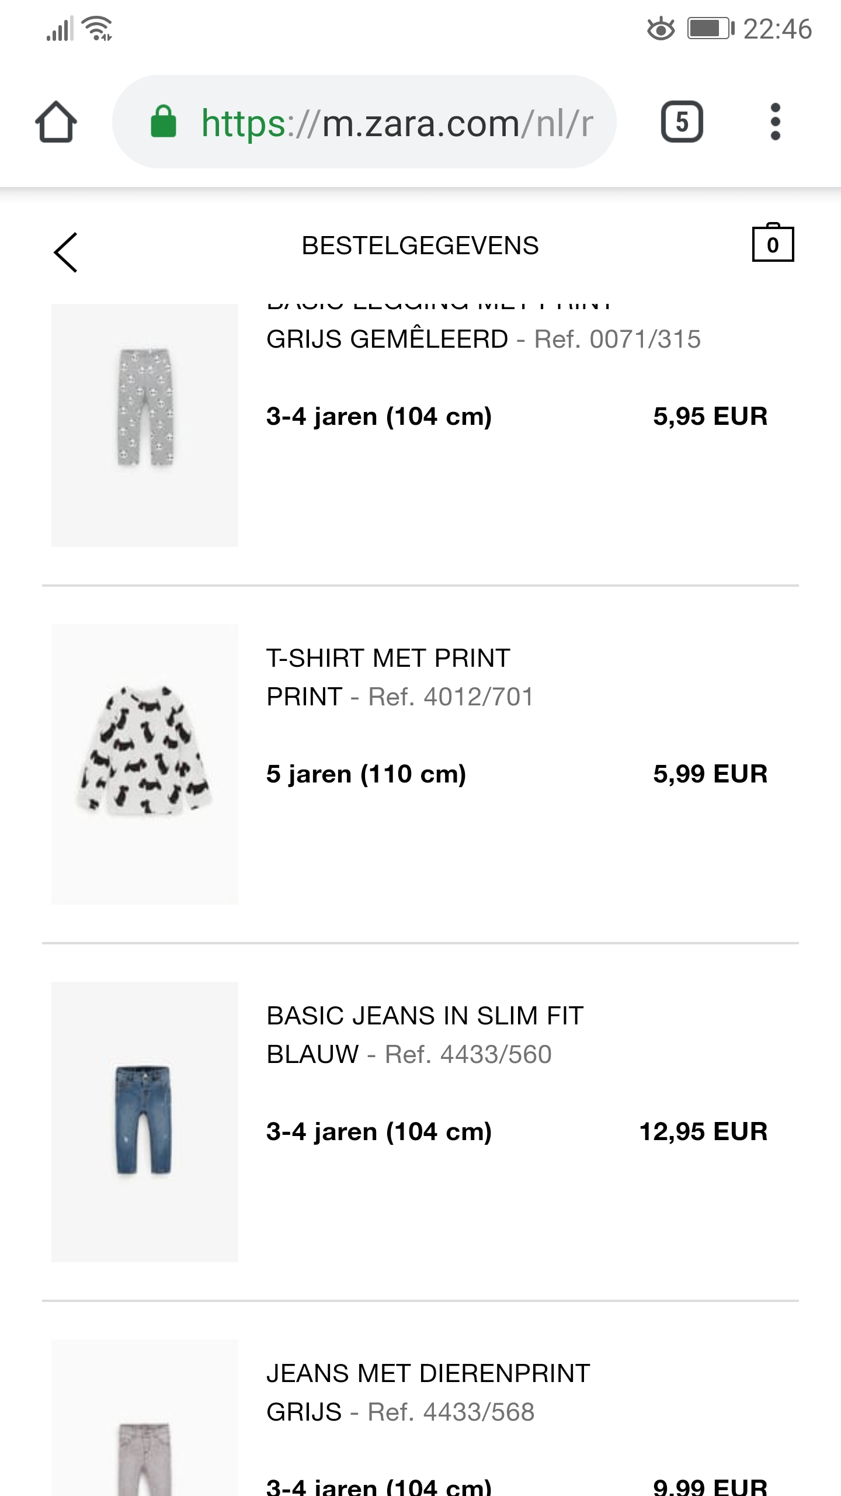Go back using the left arrow
The image size is (841, 1496).
(x=65, y=252)
